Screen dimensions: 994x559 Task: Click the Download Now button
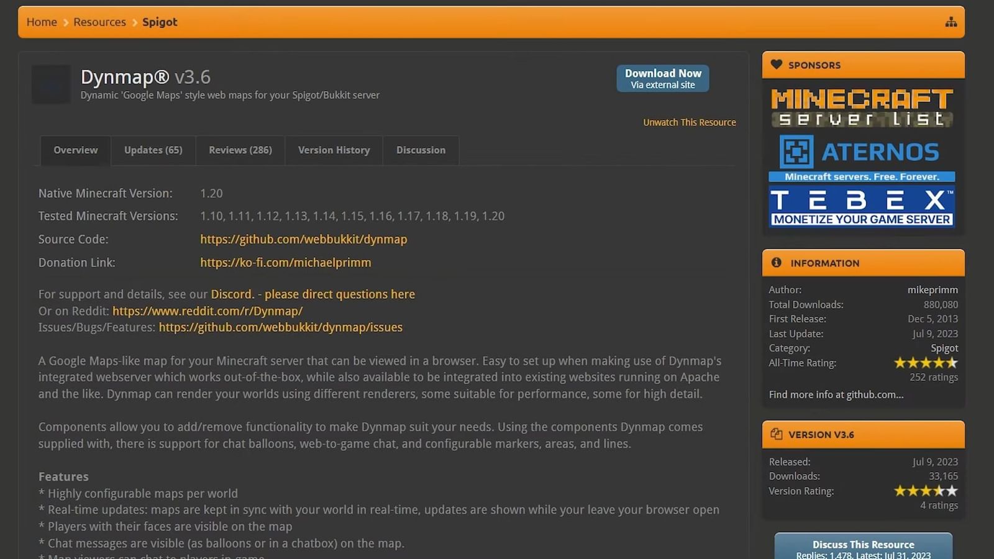(x=662, y=78)
